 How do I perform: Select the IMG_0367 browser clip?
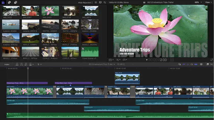coord(31,11)
